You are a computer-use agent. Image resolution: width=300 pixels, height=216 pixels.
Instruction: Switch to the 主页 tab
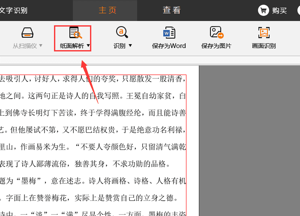click(107, 10)
